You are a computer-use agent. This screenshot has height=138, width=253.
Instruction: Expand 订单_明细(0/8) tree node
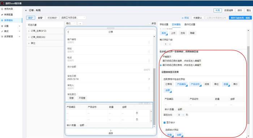click(29, 37)
